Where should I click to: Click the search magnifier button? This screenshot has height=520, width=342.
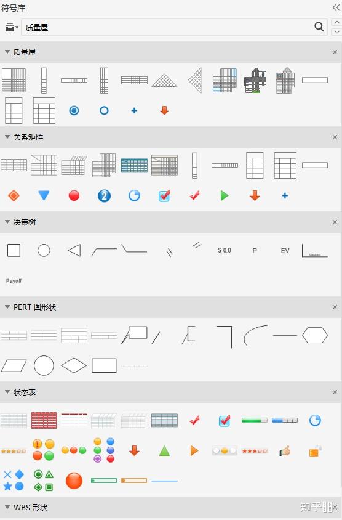point(319,27)
